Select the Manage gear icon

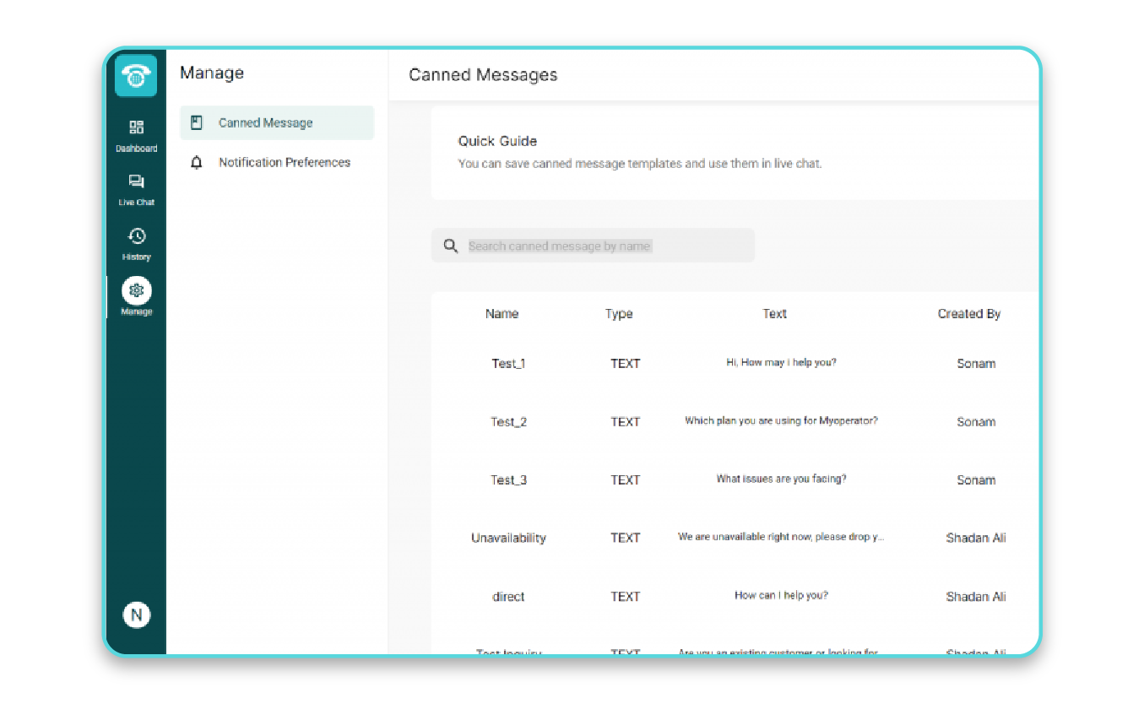coord(136,290)
